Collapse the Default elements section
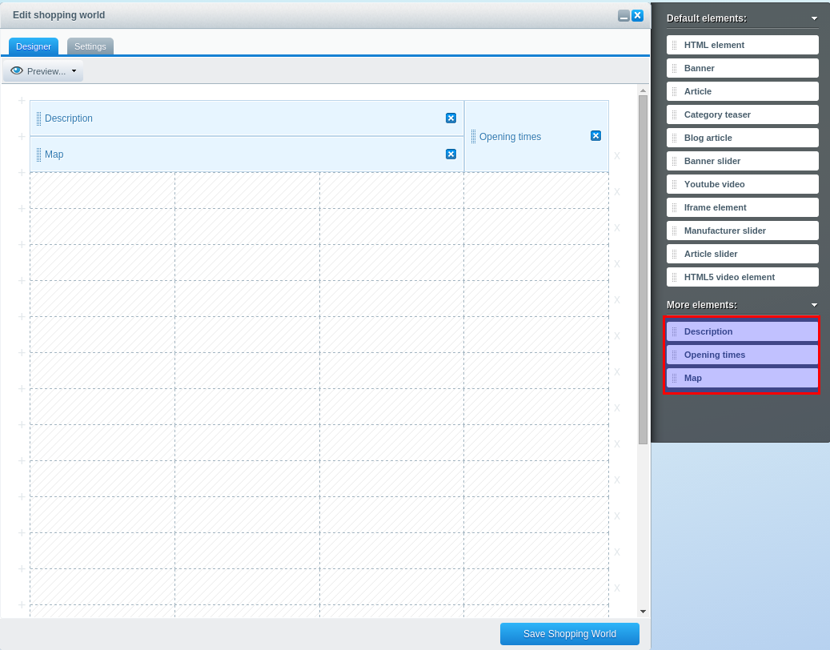 pyautogui.click(x=814, y=18)
